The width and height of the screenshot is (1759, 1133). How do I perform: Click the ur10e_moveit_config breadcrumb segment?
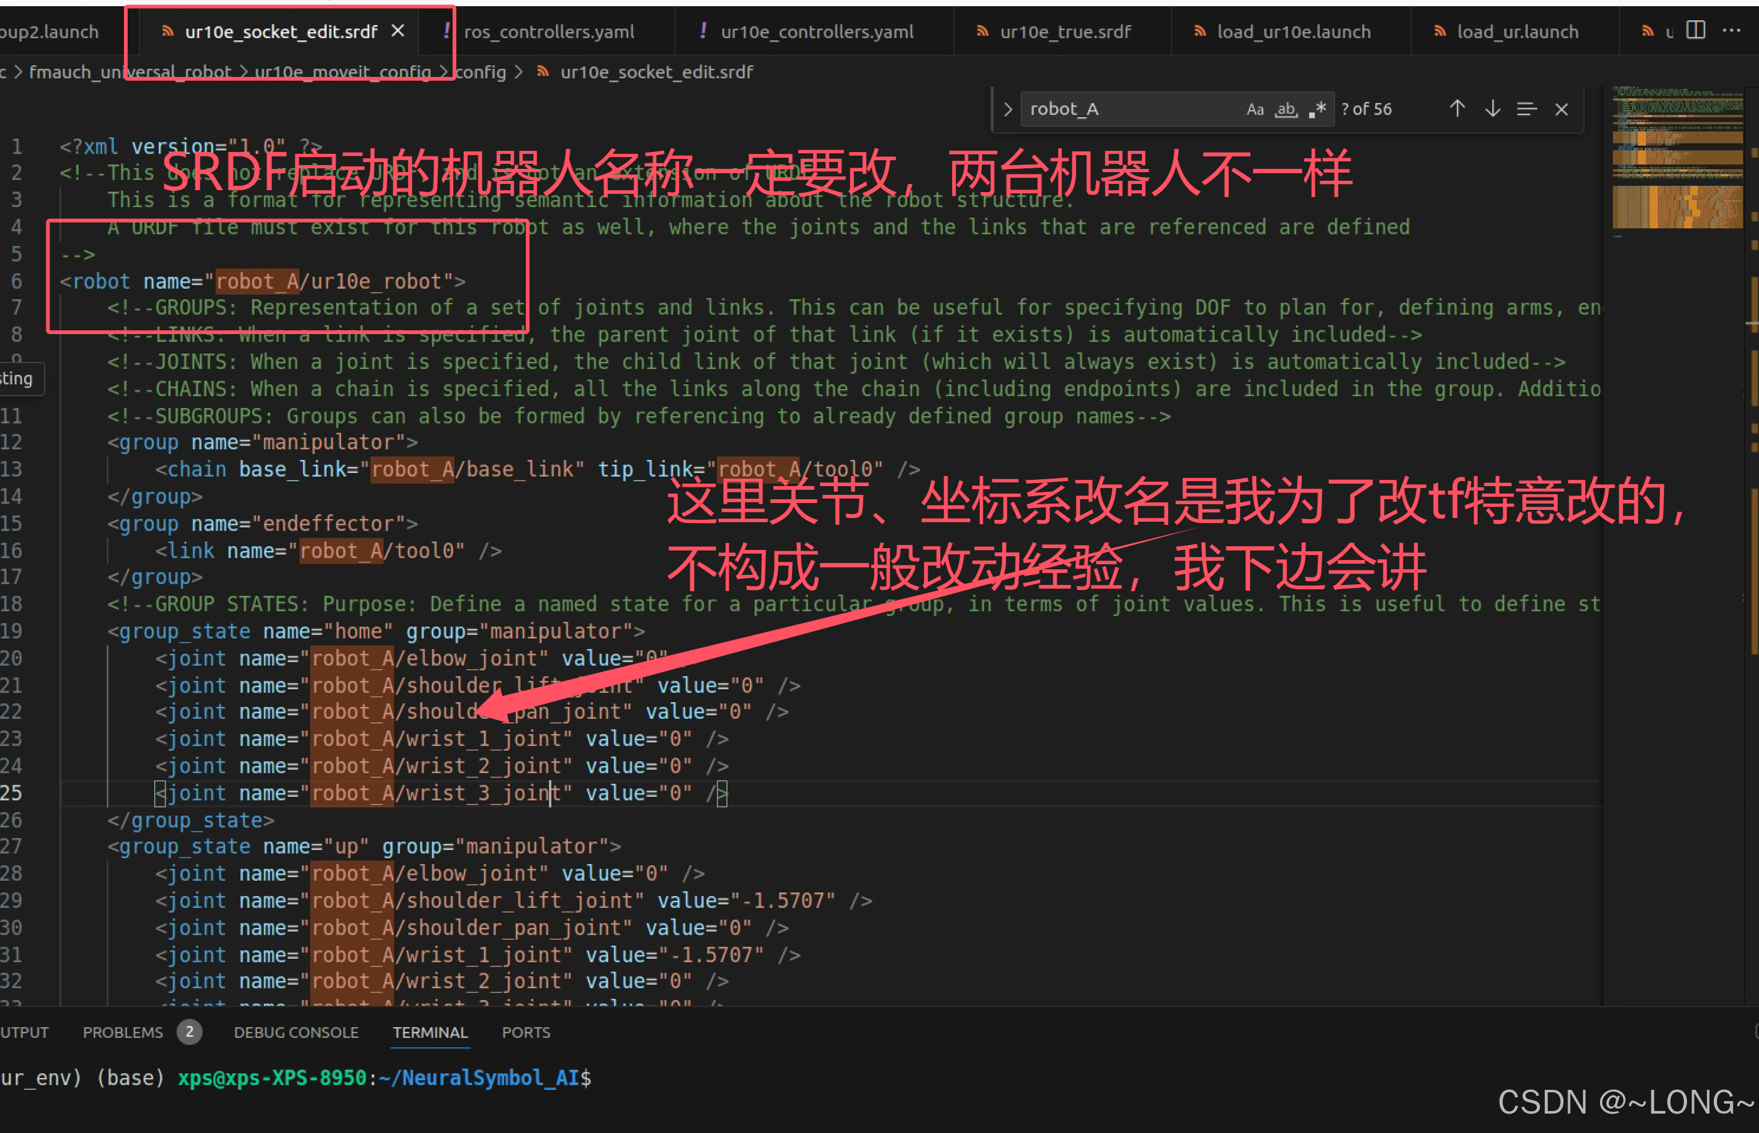point(342,72)
